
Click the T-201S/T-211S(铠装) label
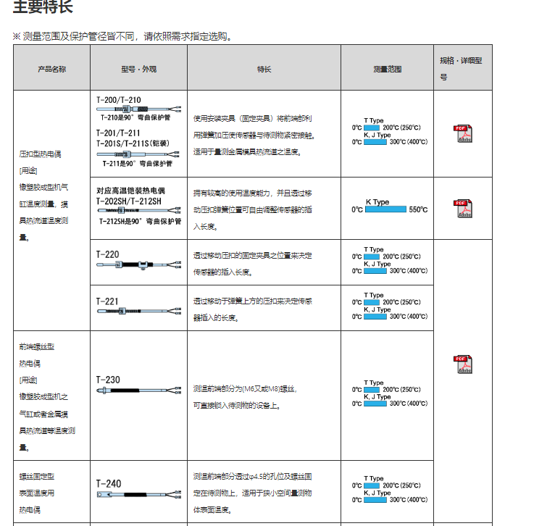pyautogui.click(x=133, y=143)
